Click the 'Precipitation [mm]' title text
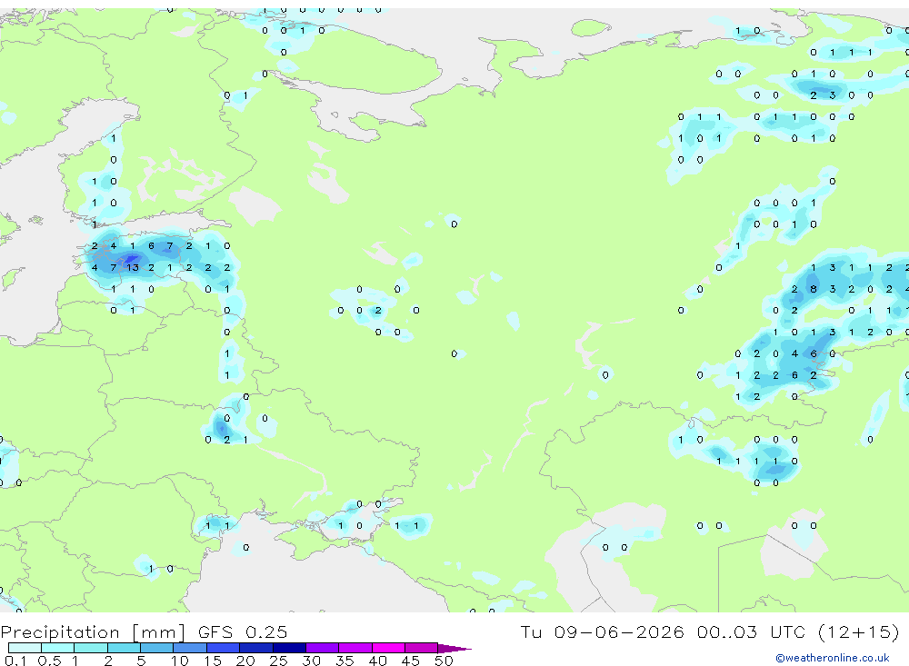909x666 pixels. point(93,631)
